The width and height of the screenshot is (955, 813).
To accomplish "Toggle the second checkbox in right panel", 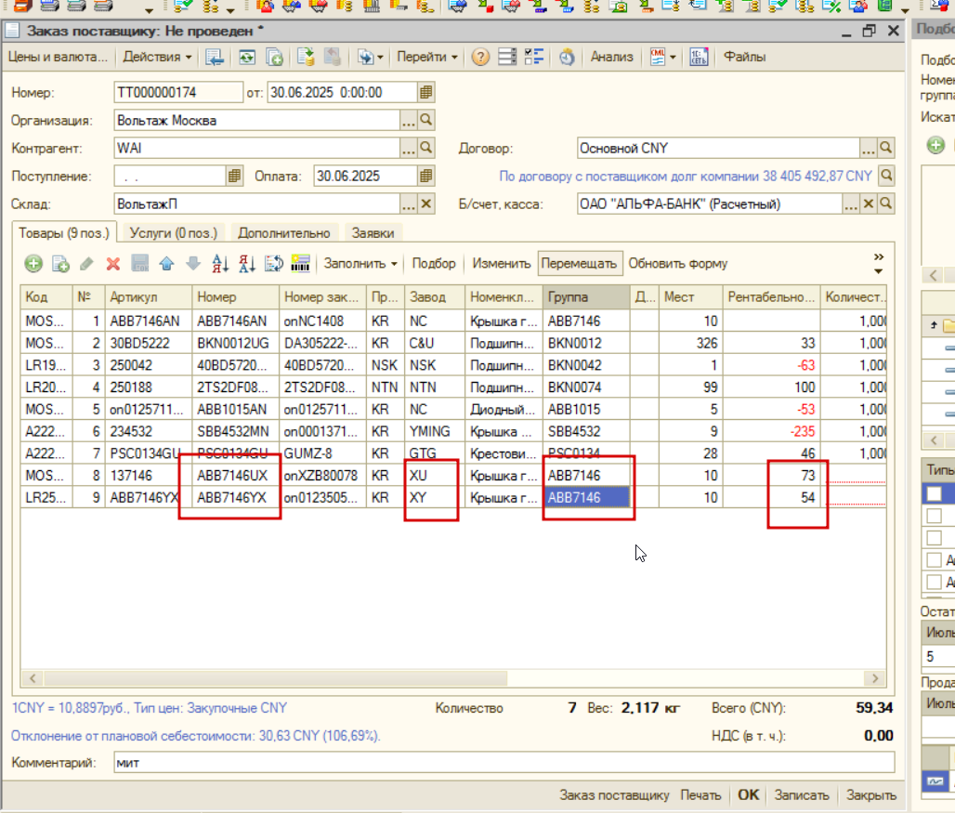I will 934,516.
